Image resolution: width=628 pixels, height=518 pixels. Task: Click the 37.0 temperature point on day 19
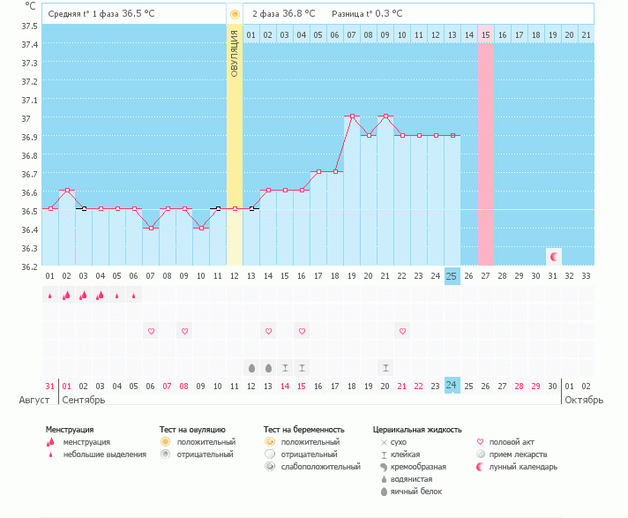point(352,116)
